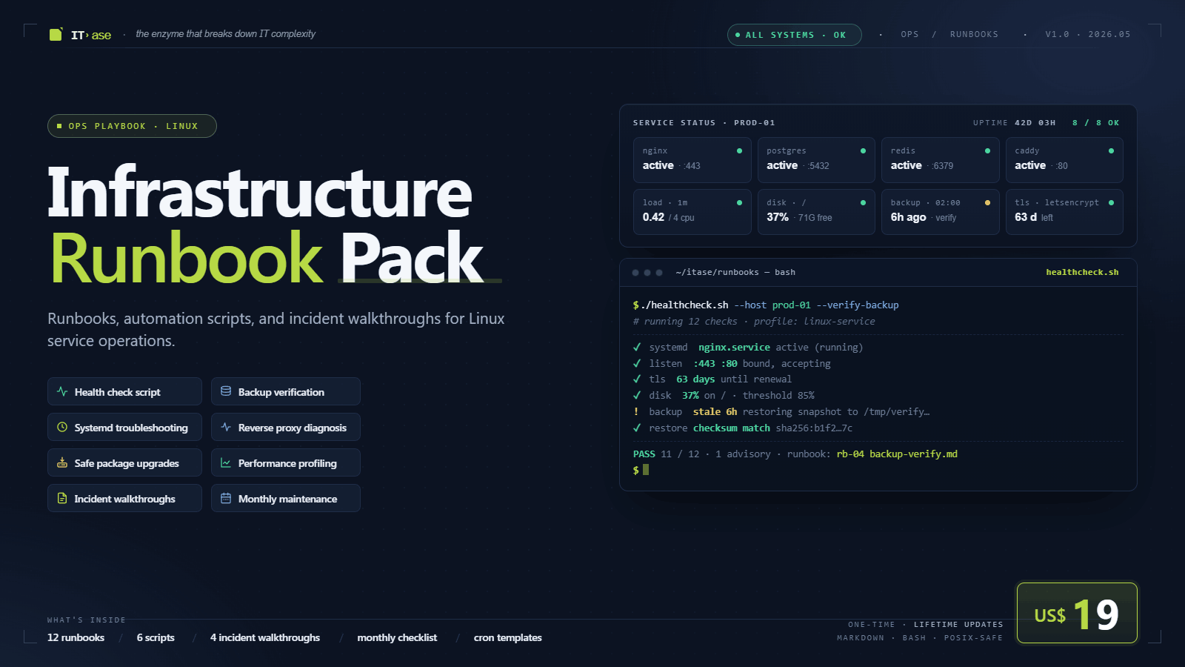The width and height of the screenshot is (1185, 667).
Task: Click the rb-04 backup-verify.md runbook reference
Action: tap(897, 454)
